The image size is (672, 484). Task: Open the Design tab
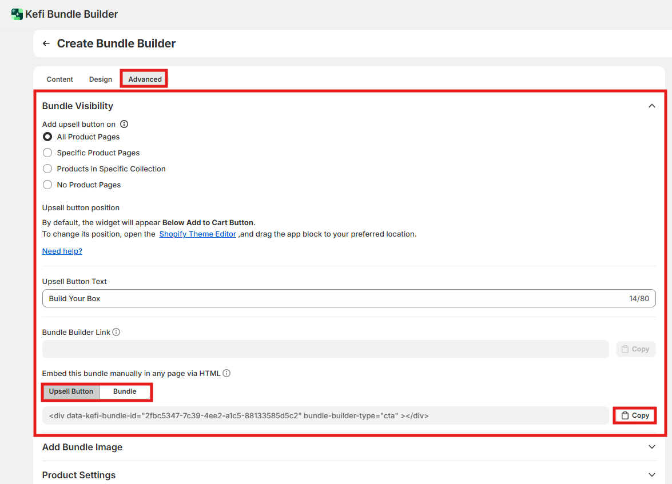101,79
